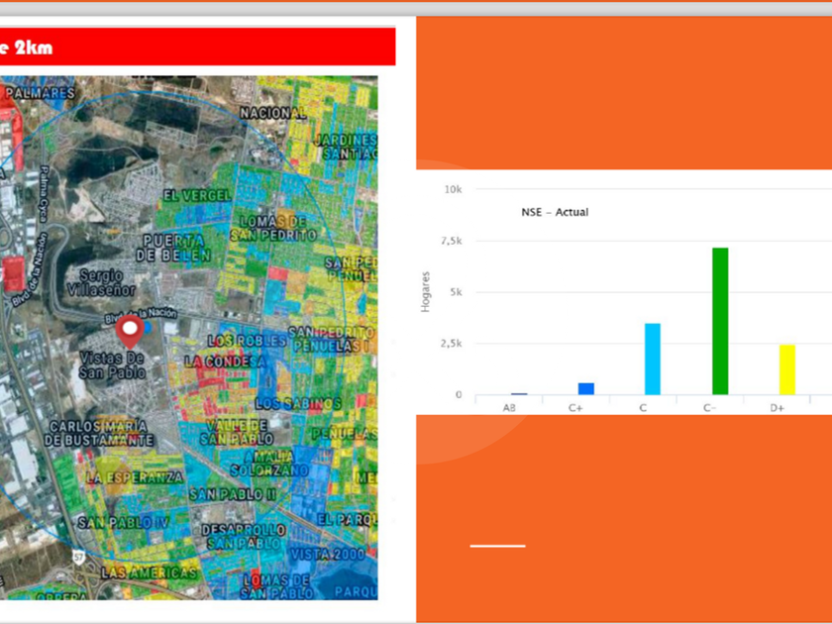The image size is (832, 624).
Task: Click 'SAN PABLO II' map label
Action: tap(233, 495)
